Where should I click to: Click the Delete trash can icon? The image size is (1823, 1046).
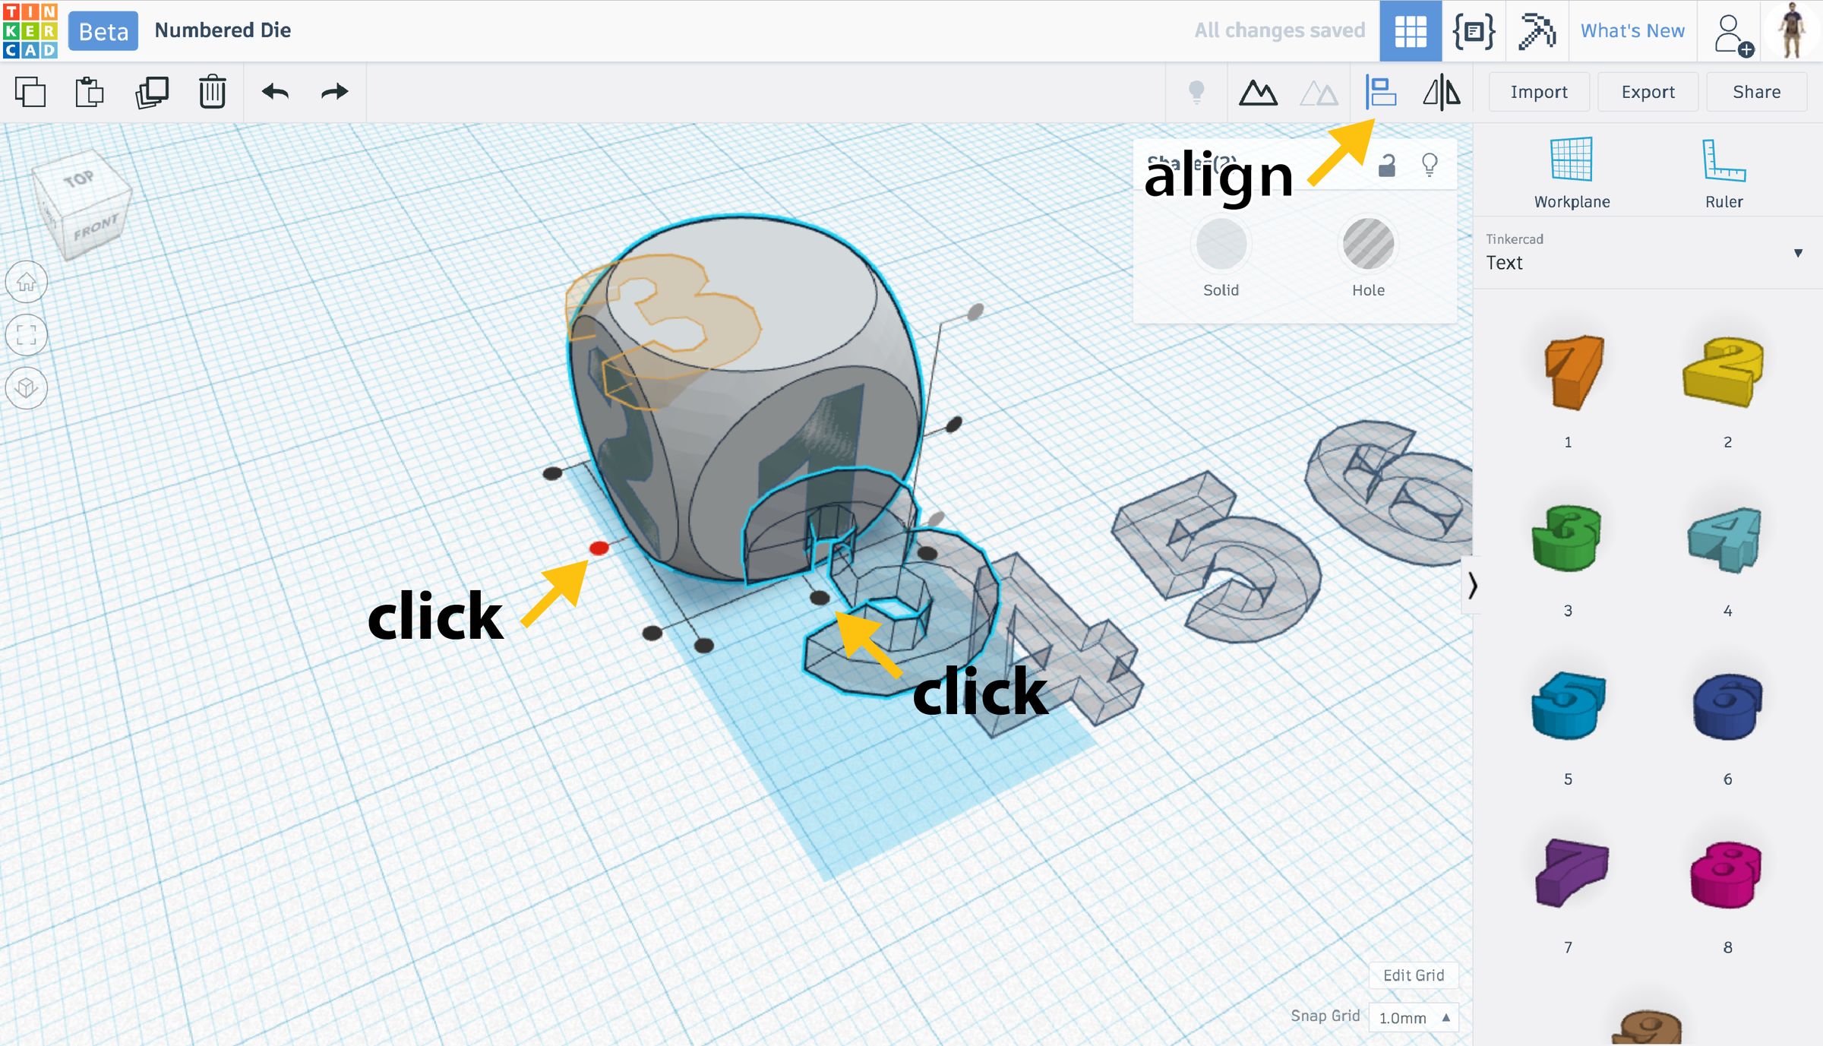coord(213,93)
